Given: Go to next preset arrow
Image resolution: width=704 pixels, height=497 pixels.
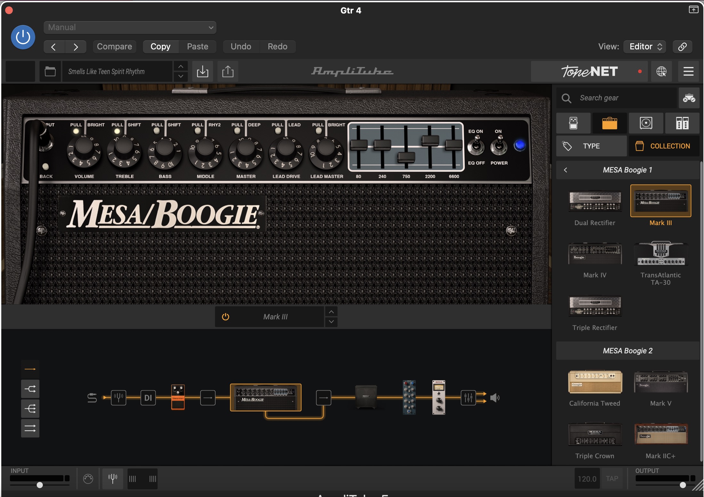Looking at the screenshot, I should [76, 47].
